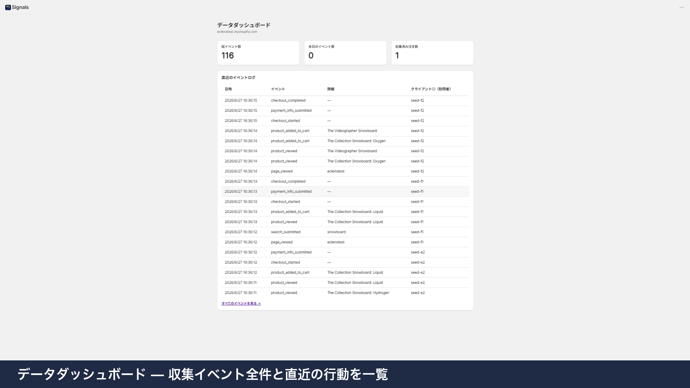Select the 収集済み注文数 card showing 1
The image size is (690, 388).
(x=432, y=53)
